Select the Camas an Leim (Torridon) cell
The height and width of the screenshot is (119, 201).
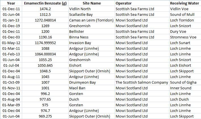click(x=91, y=20)
